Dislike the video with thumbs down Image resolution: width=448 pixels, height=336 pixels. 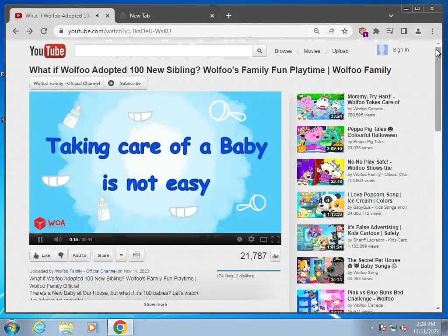click(x=61, y=255)
